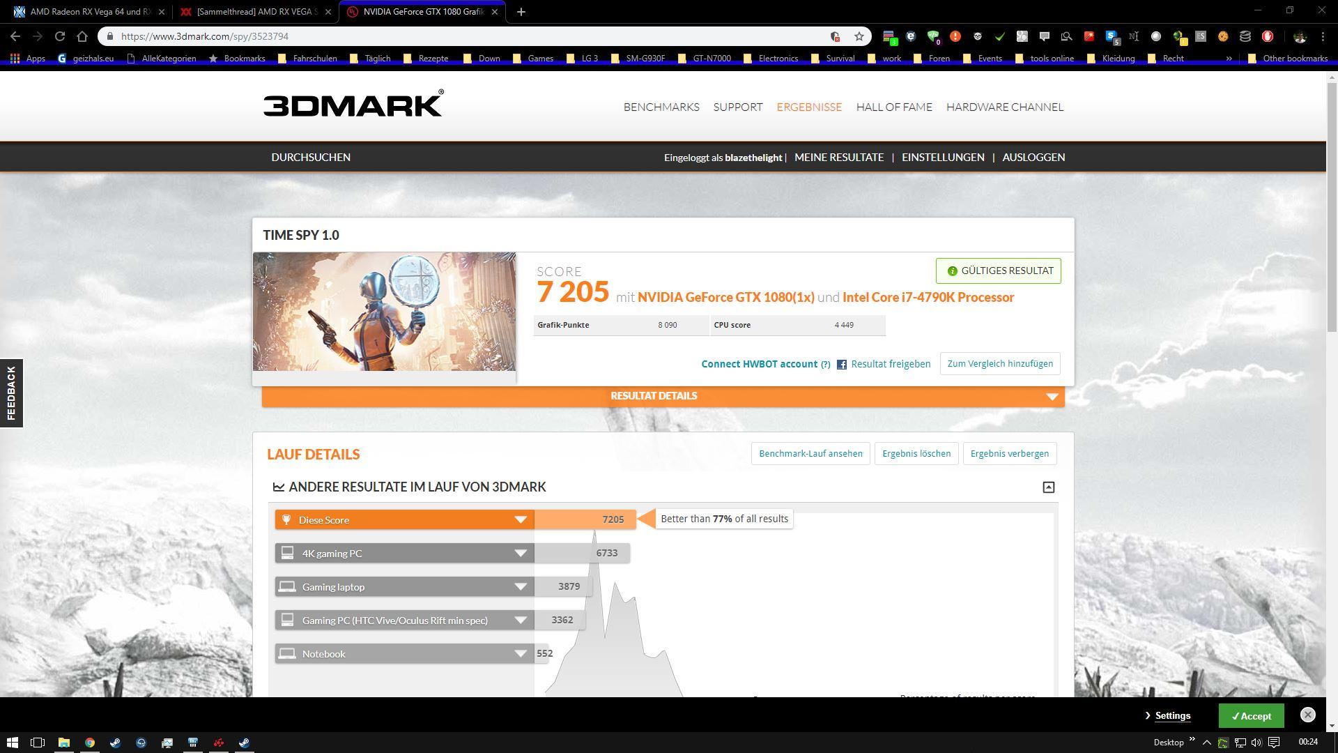Image resolution: width=1338 pixels, height=753 pixels.
Task: Switch to Sammelthread AMD RX VEGA tab
Action: point(254,12)
